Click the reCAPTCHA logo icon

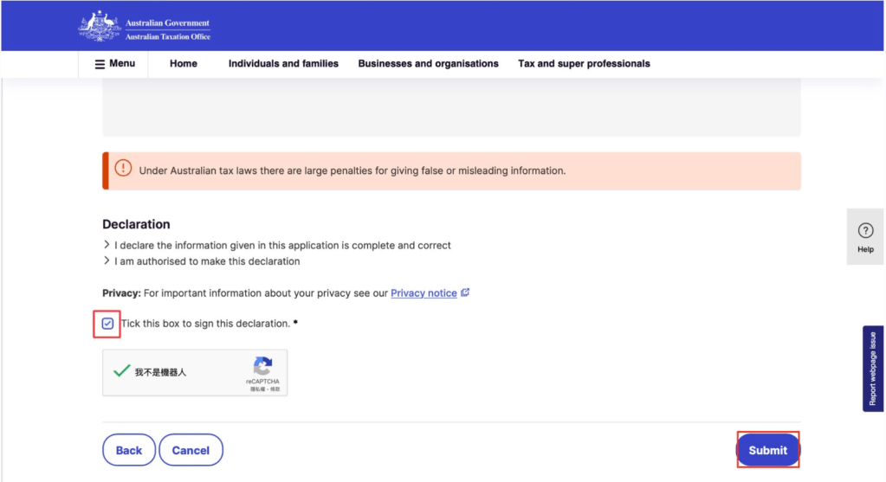tap(262, 365)
